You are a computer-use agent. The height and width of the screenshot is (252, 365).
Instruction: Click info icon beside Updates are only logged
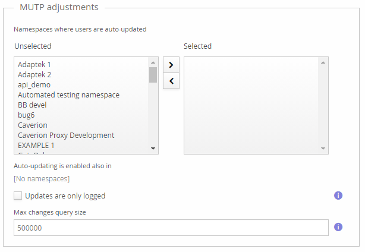click(338, 195)
